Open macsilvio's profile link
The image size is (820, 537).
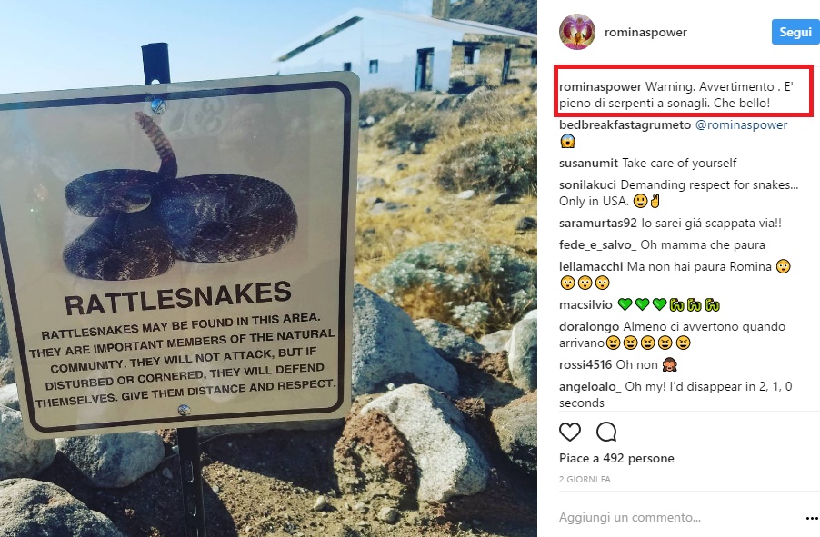tap(585, 305)
